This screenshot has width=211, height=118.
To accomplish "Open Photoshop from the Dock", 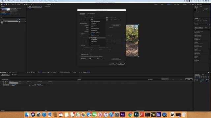I will [136, 114].
